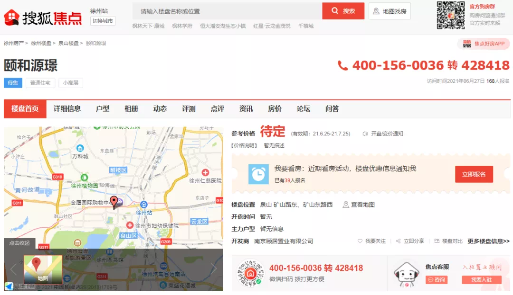
Task: Open the 详细信息 tab
Action: pyautogui.click(x=67, y=109)
